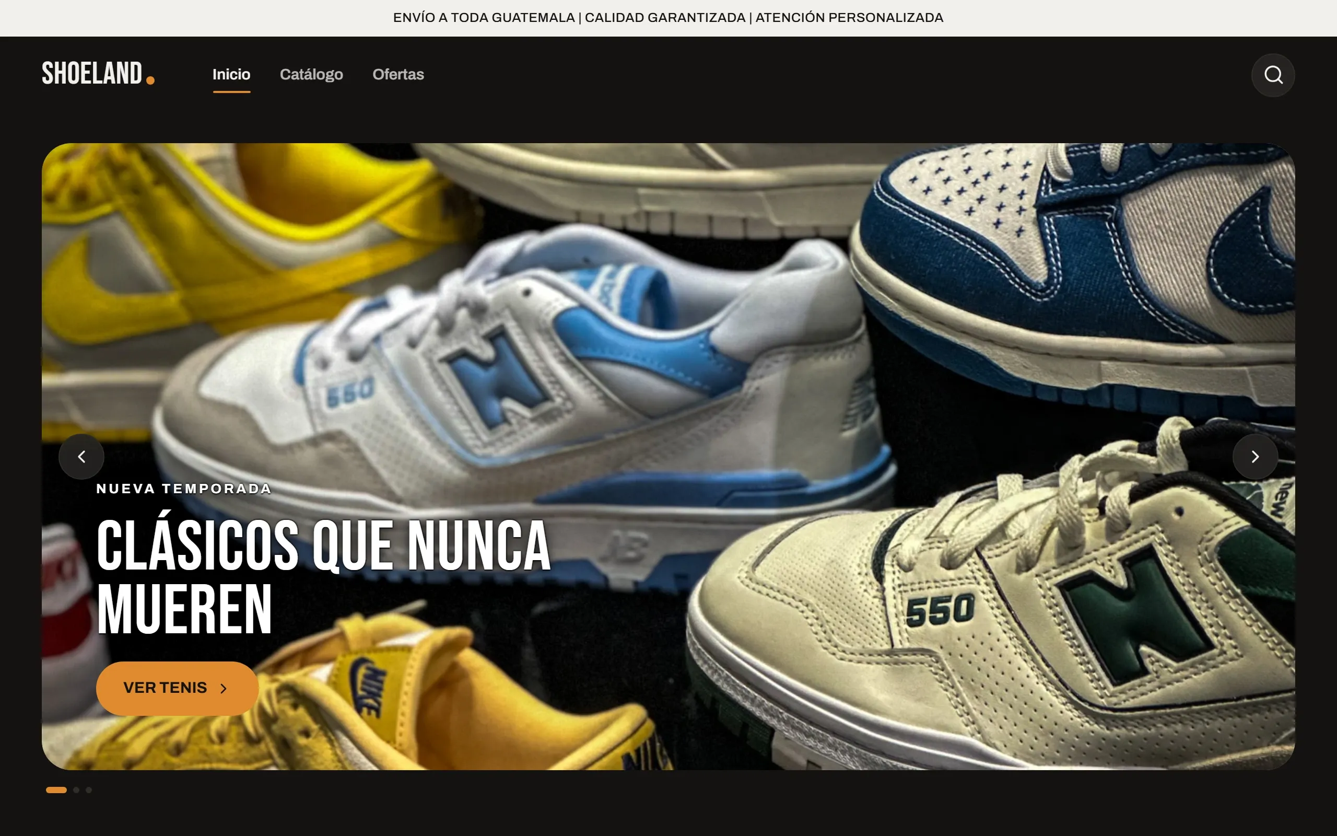Select the third carousel indicator dot
1337x836 pixels.
tap(89, 789)
